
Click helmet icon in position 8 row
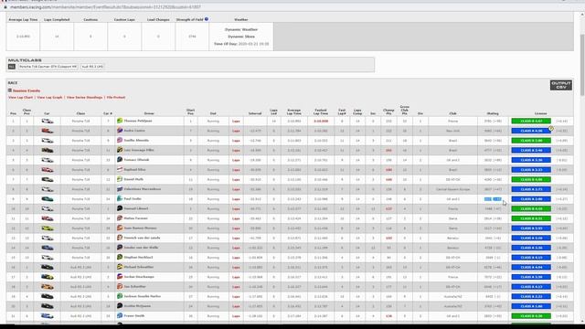pyautogui.click(x=120, y=189)
